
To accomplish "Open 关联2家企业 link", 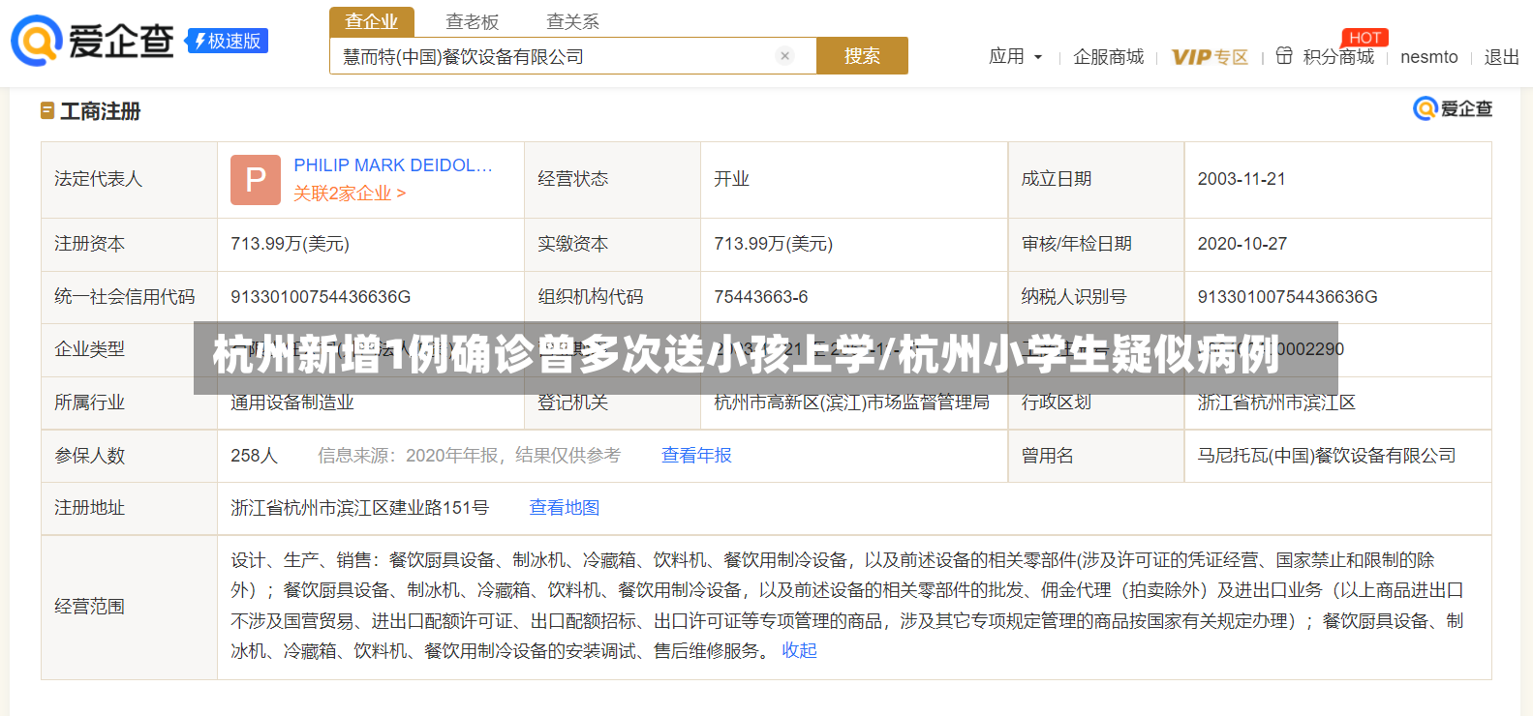I will pos(350,194).
